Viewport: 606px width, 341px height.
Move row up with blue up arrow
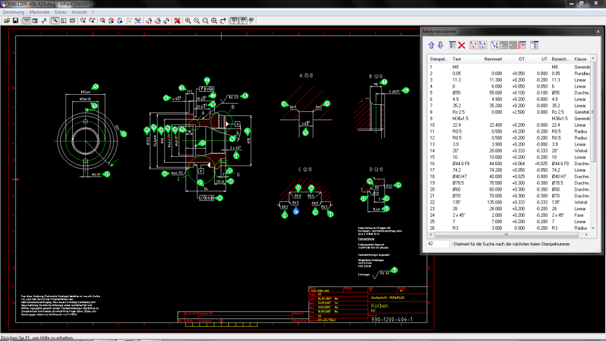tap(431, 45)
